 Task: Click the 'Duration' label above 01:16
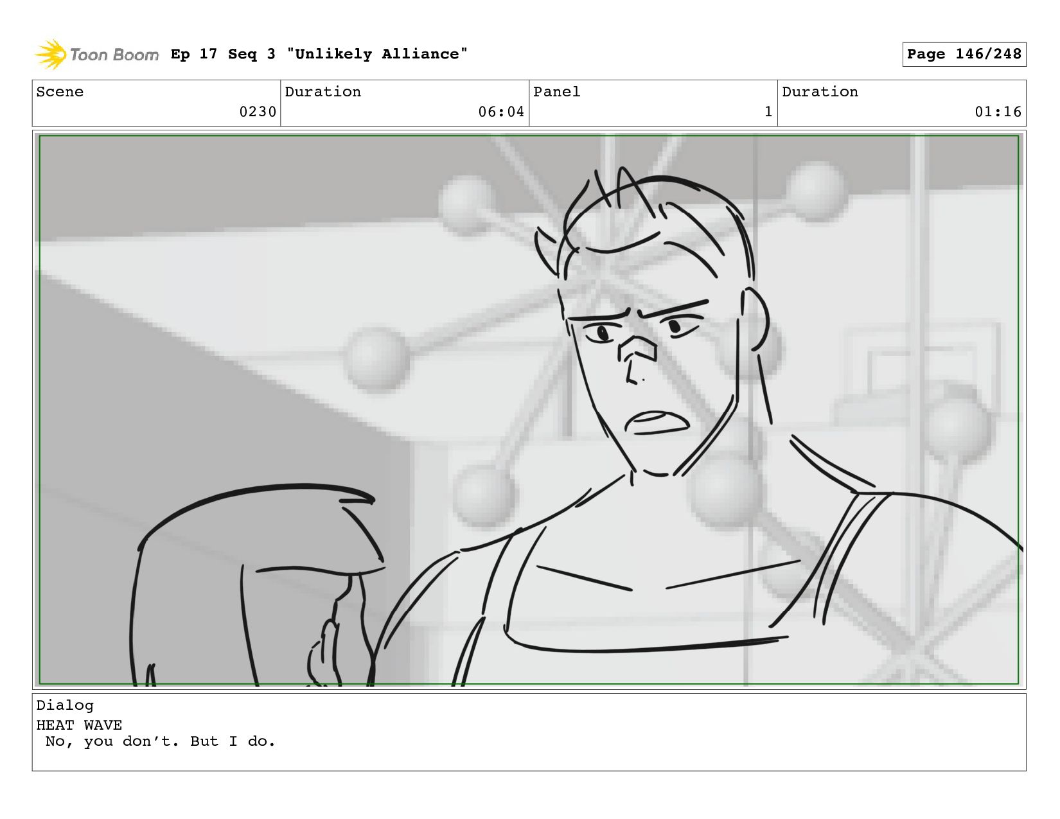(x=820, y=92)
